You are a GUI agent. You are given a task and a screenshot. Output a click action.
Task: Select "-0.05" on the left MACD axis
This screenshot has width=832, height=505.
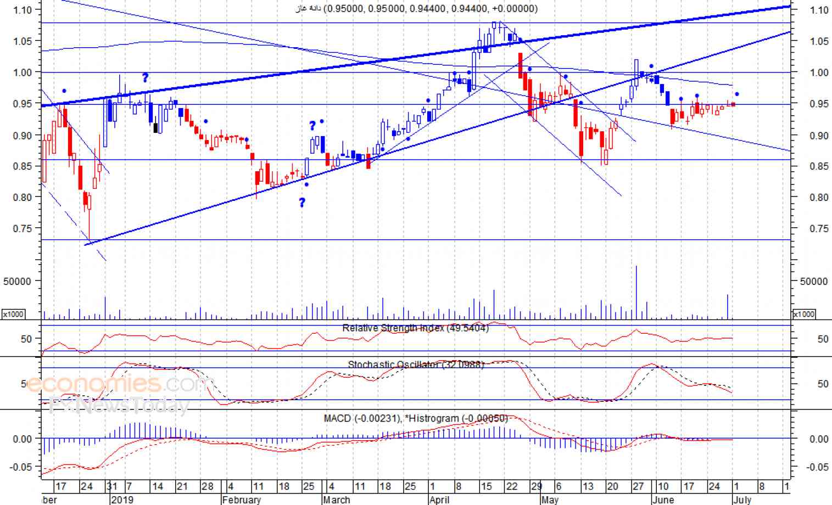tap(21, 467)
